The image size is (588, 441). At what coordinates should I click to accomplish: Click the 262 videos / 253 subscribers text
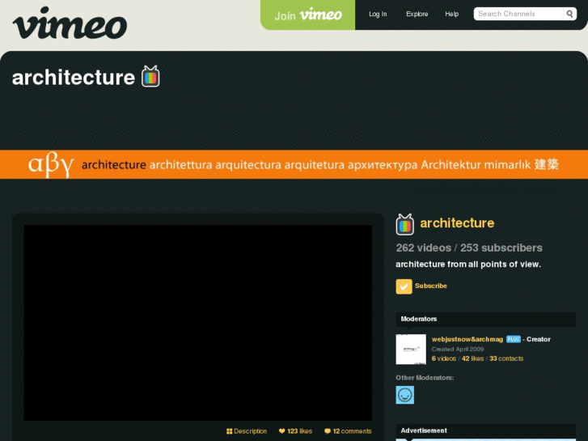469,248
